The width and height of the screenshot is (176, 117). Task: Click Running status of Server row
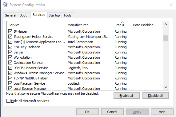pyautogui.click(x=121, y=52)
